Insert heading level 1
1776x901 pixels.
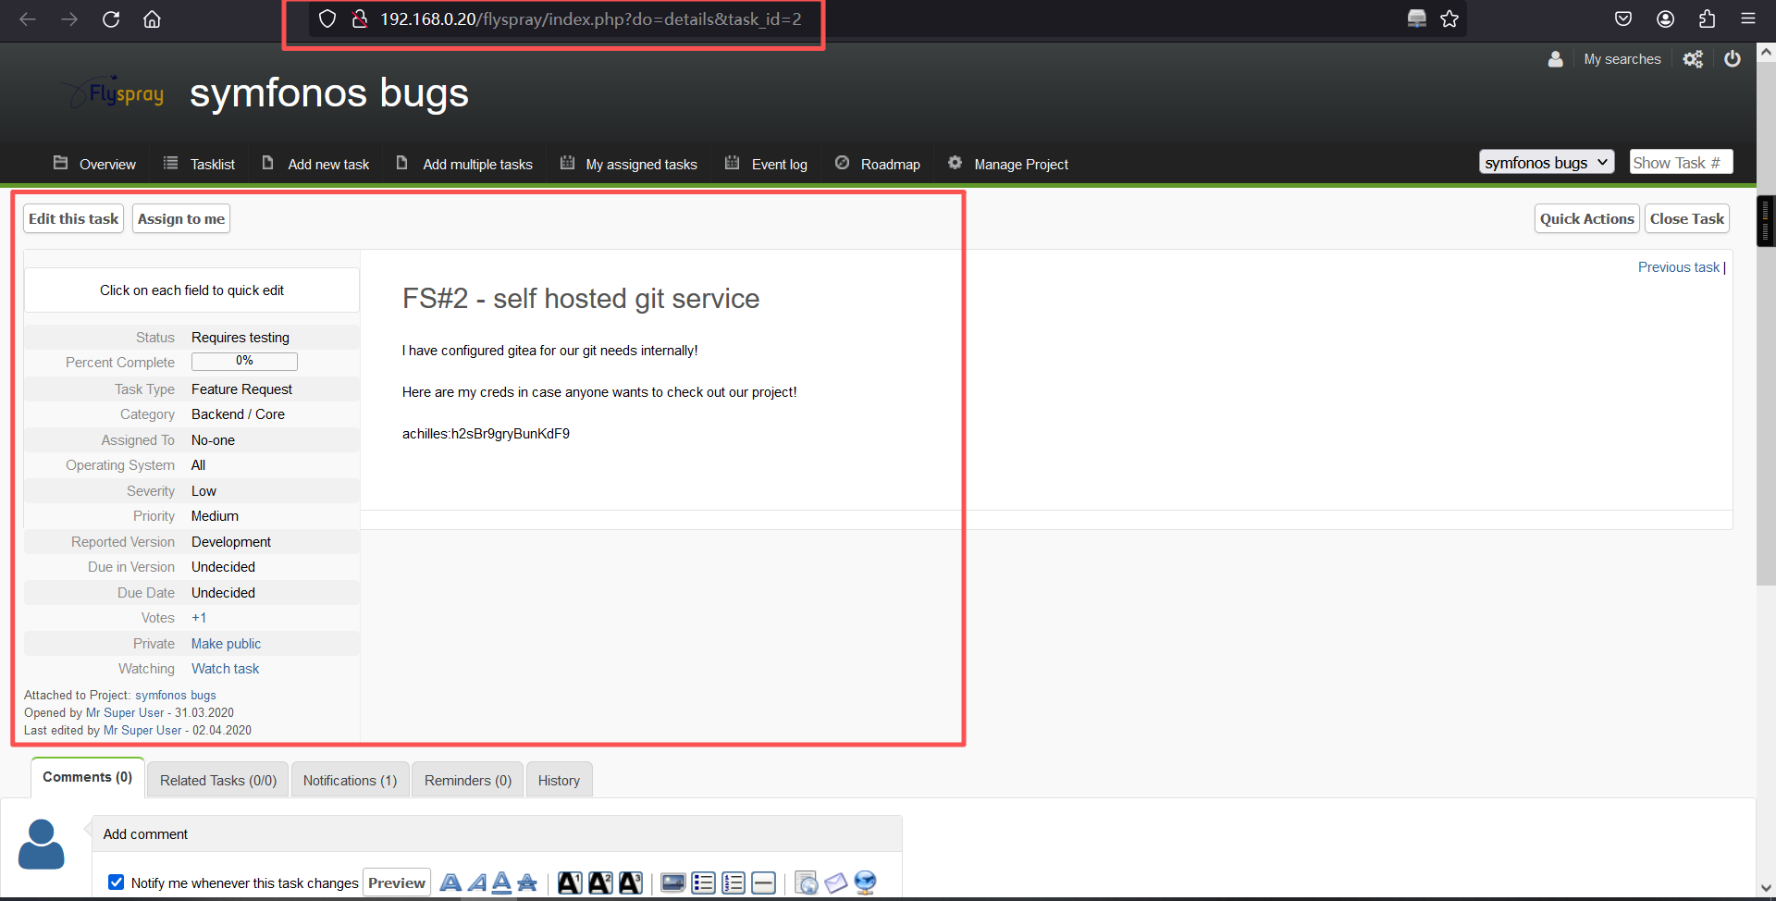pyautogui.click(x=570, y=883)
